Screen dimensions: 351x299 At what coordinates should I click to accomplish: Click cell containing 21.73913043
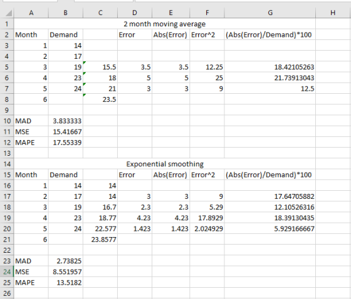(x=270, y=78)
